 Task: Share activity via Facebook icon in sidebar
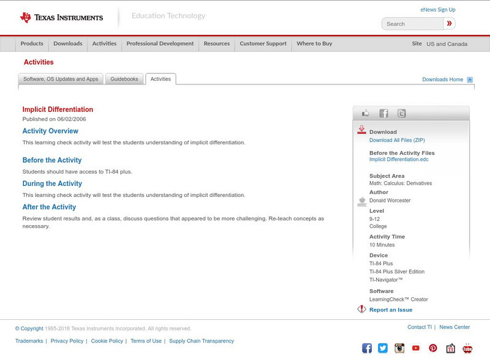[383, 113]
